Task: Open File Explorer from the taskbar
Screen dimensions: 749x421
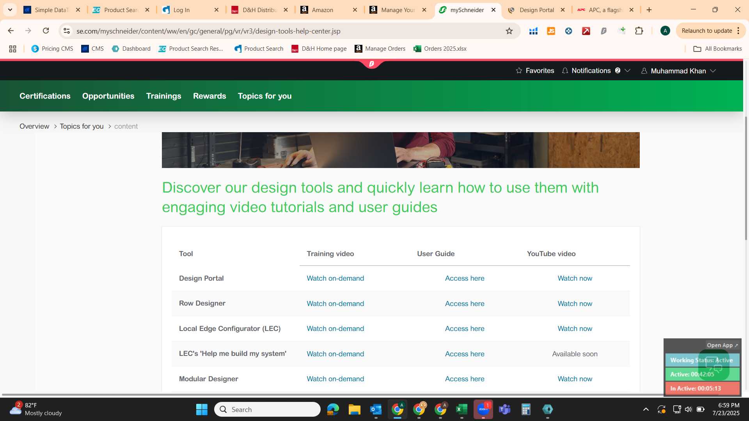Action: 354,409
